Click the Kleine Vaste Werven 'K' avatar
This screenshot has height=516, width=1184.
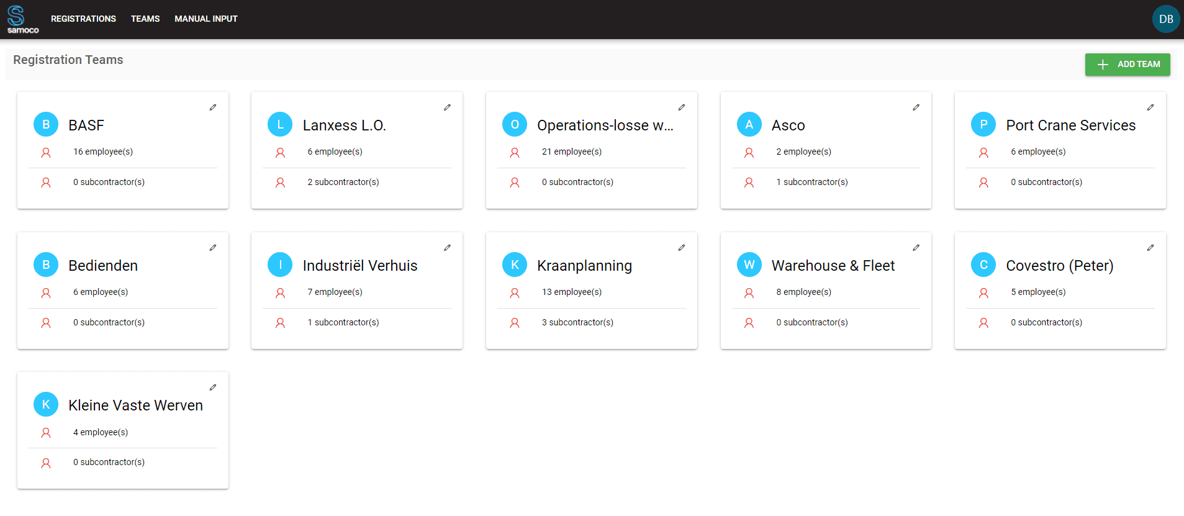click(46, 405)
